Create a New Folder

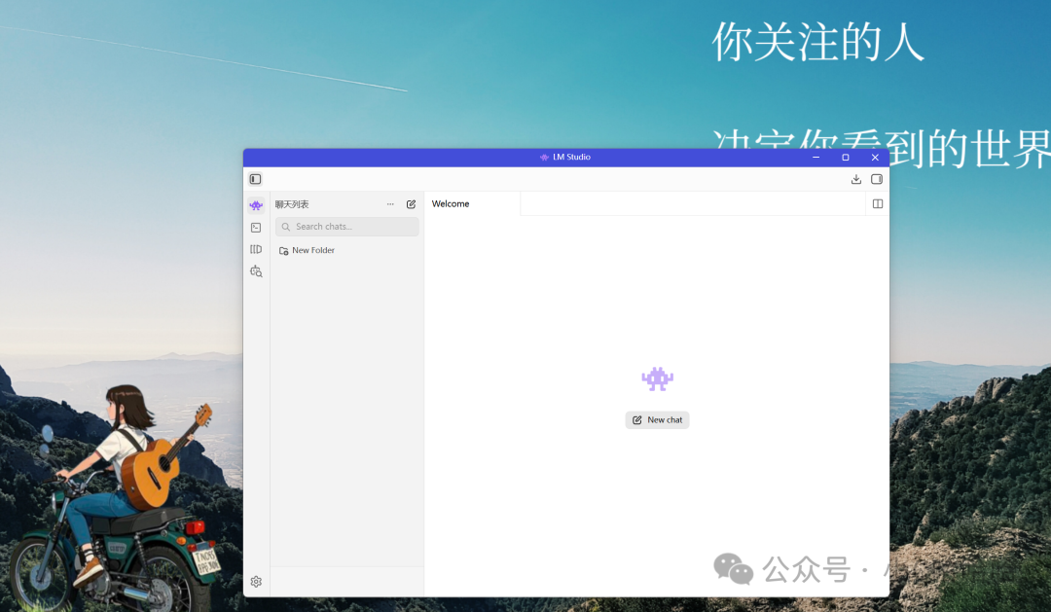click(307, 250)
